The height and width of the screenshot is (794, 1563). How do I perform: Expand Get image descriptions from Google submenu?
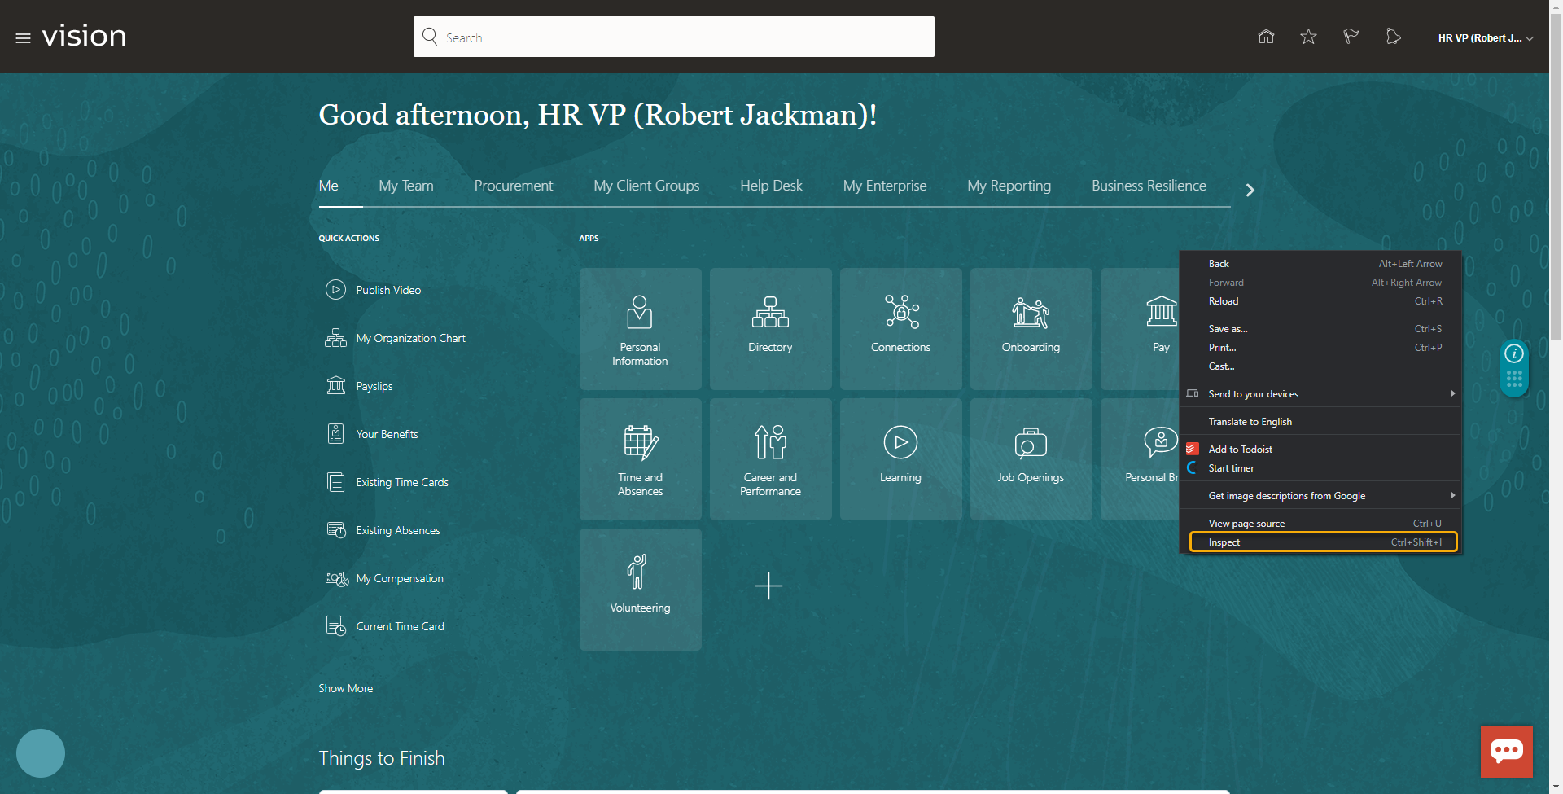coord(1452,495)
